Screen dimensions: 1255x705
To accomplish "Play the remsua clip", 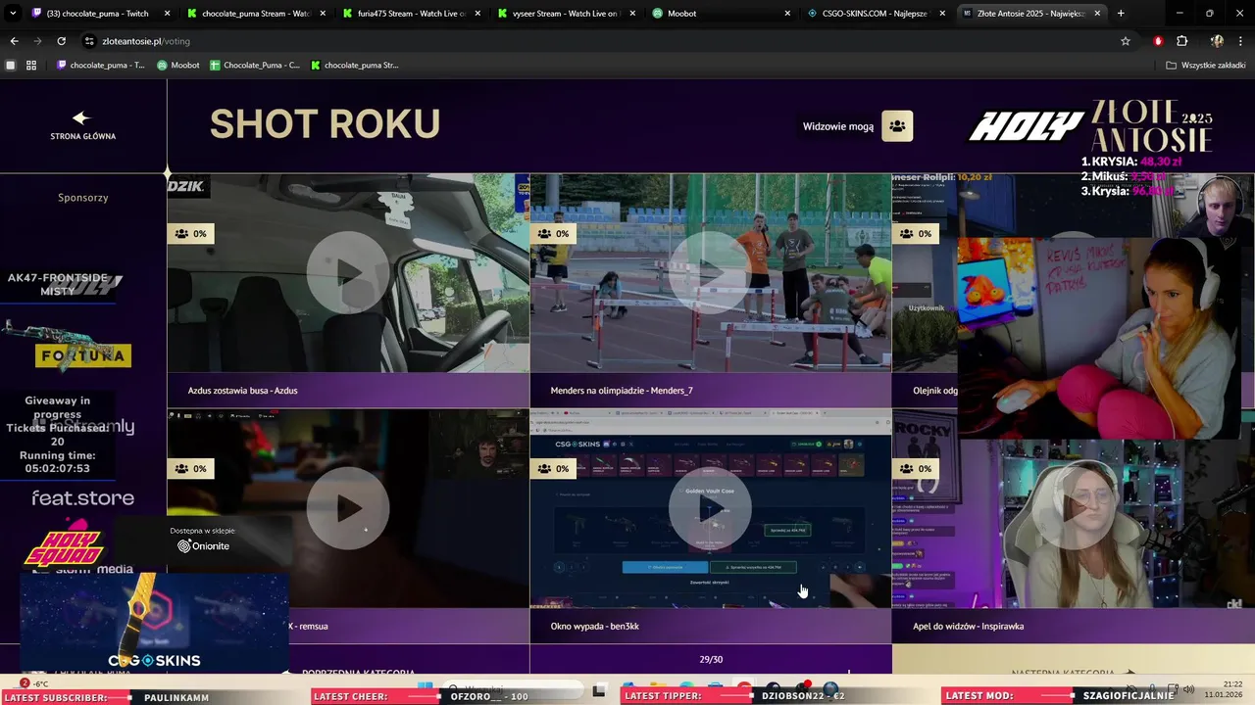I will pyautogui.click(x=348, y=508).
